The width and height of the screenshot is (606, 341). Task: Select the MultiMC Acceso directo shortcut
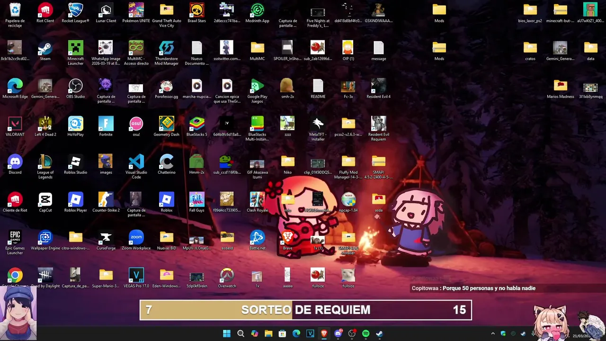[x=136, y=53]
